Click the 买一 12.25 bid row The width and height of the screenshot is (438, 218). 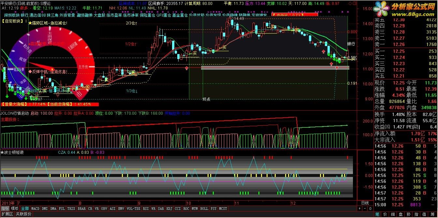(x=406, y=51)
